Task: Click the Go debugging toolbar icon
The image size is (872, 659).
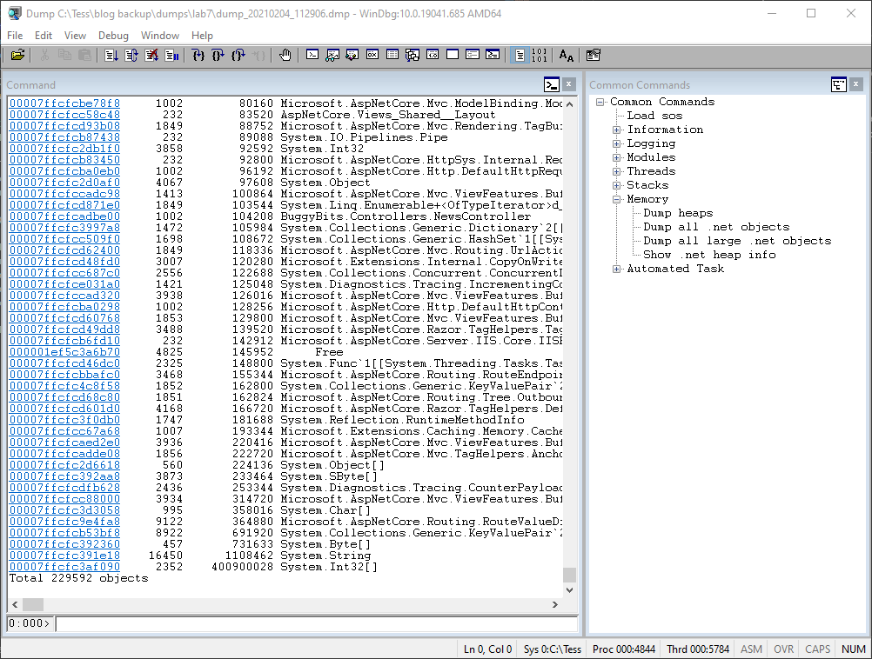Action: (111, 55)
